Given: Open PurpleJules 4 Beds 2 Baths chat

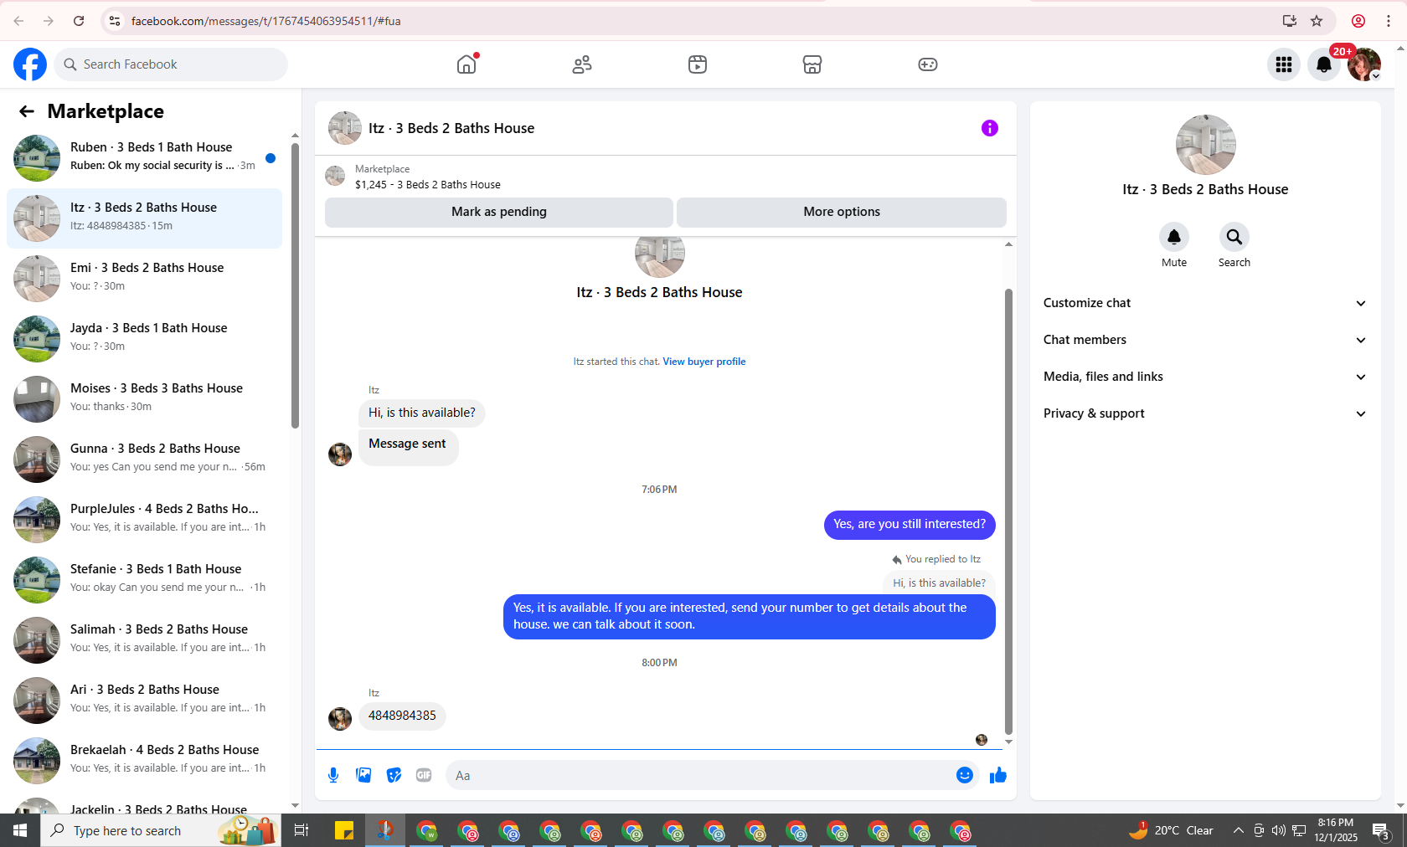Looking at the screenshot, I should [144, 520].
